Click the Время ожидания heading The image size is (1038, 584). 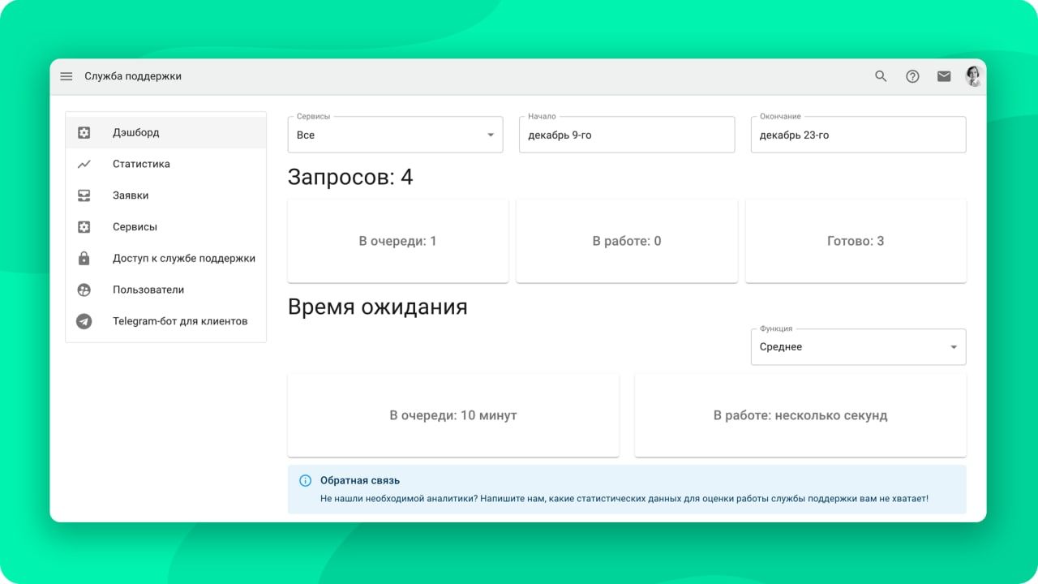(378, 307)
